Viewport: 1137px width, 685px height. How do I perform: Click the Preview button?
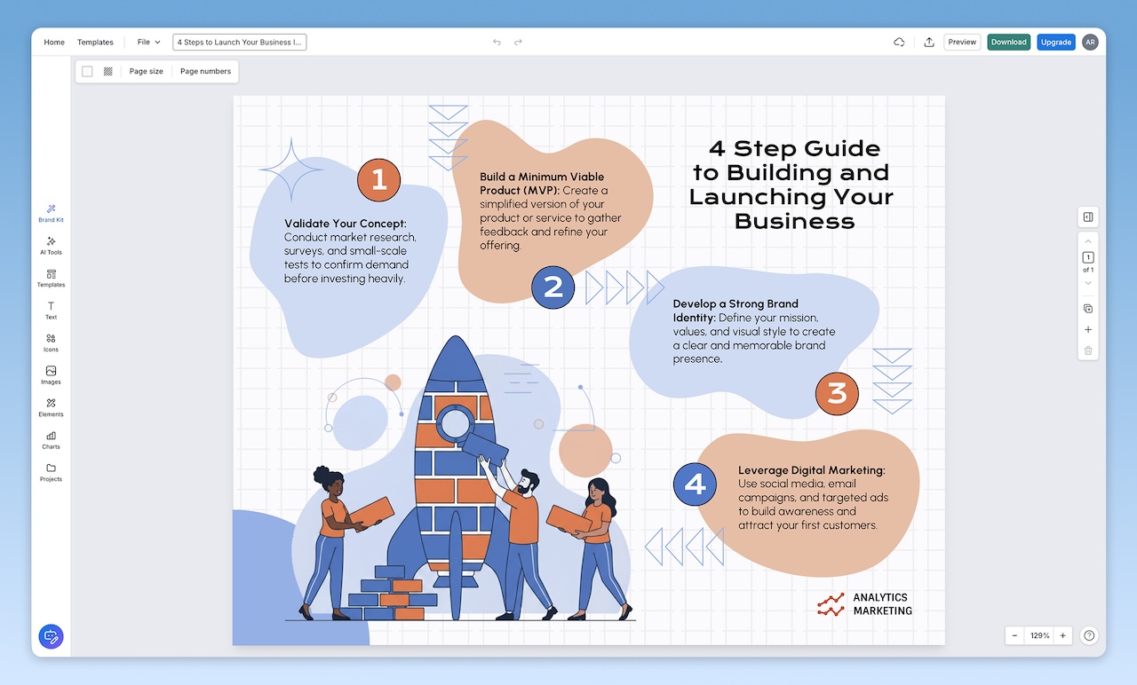962,42
